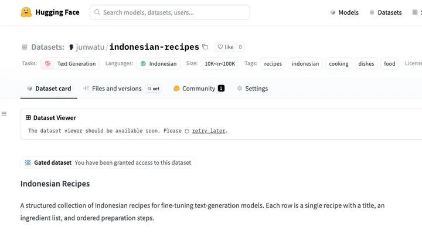Click the retry later link

209,131
